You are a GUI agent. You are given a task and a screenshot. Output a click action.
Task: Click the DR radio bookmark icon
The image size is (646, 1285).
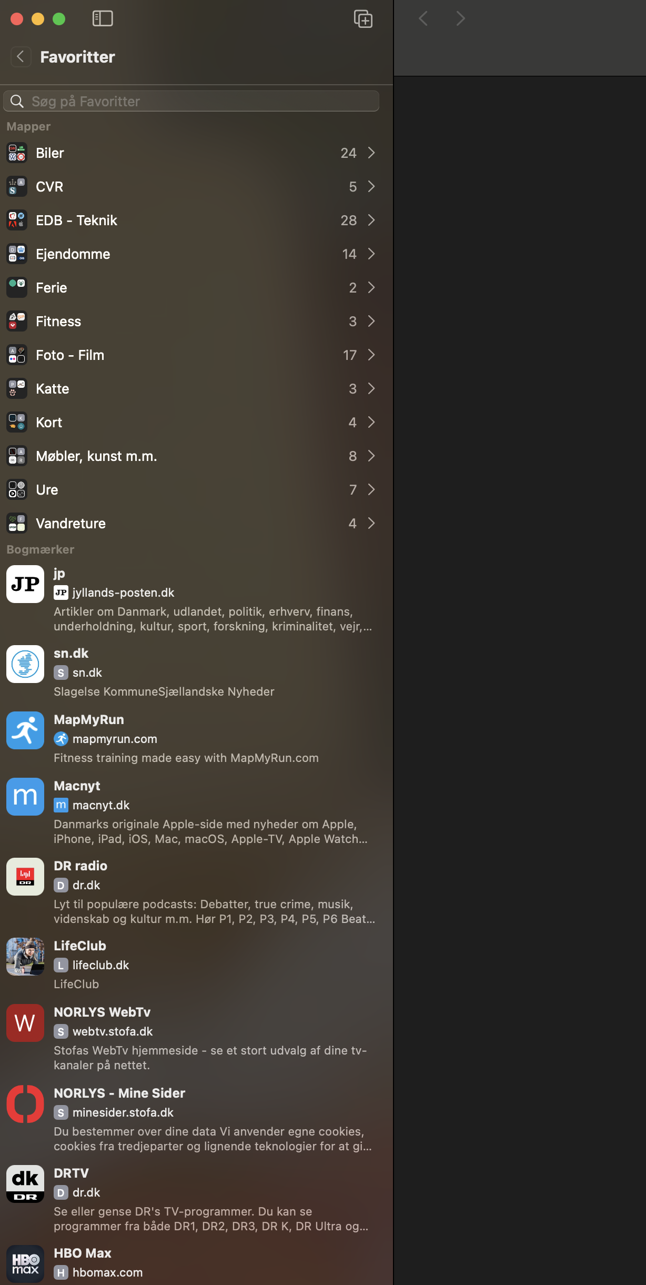point(25,877)
